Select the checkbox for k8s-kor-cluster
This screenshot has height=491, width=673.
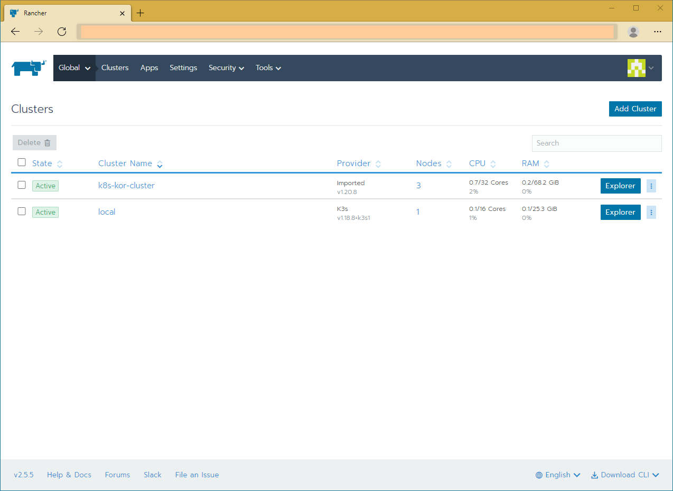(22, 186)
